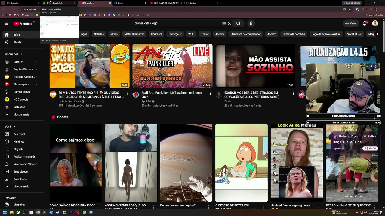Image resolution: width=385 pixels, height=216 pixels.
Task: Show more filter chips with right arrow
Action: click(377, 34)
